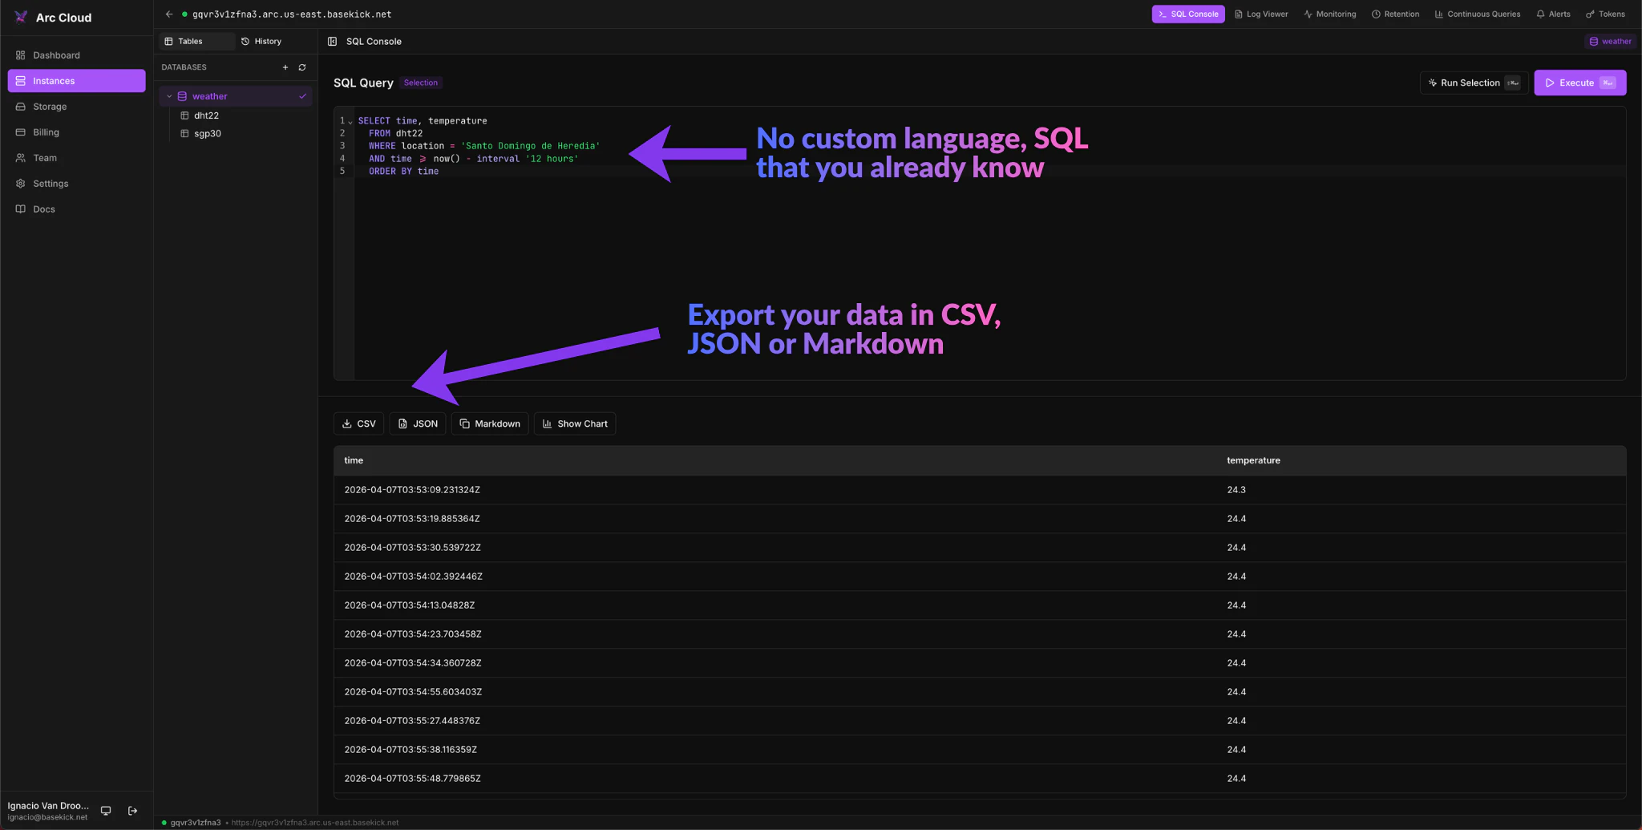The image size is (1642, 830).
Task: Collapse the weather database tree
Action: (x=169, y=96)
